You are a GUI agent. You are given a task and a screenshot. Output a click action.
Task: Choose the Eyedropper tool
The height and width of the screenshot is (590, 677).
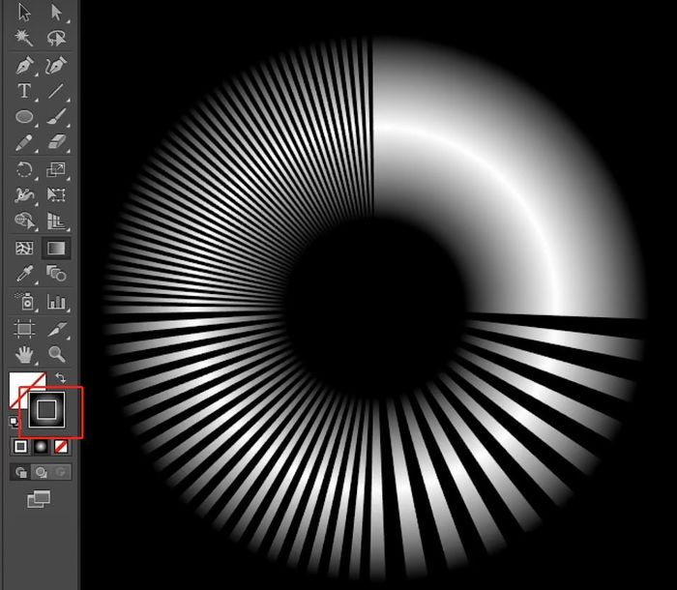point(24,275)
